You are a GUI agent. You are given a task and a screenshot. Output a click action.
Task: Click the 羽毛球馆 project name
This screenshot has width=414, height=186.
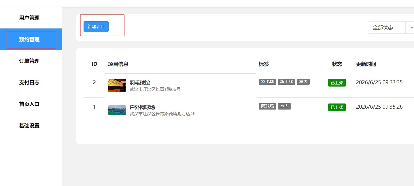(x=140, y=83)
